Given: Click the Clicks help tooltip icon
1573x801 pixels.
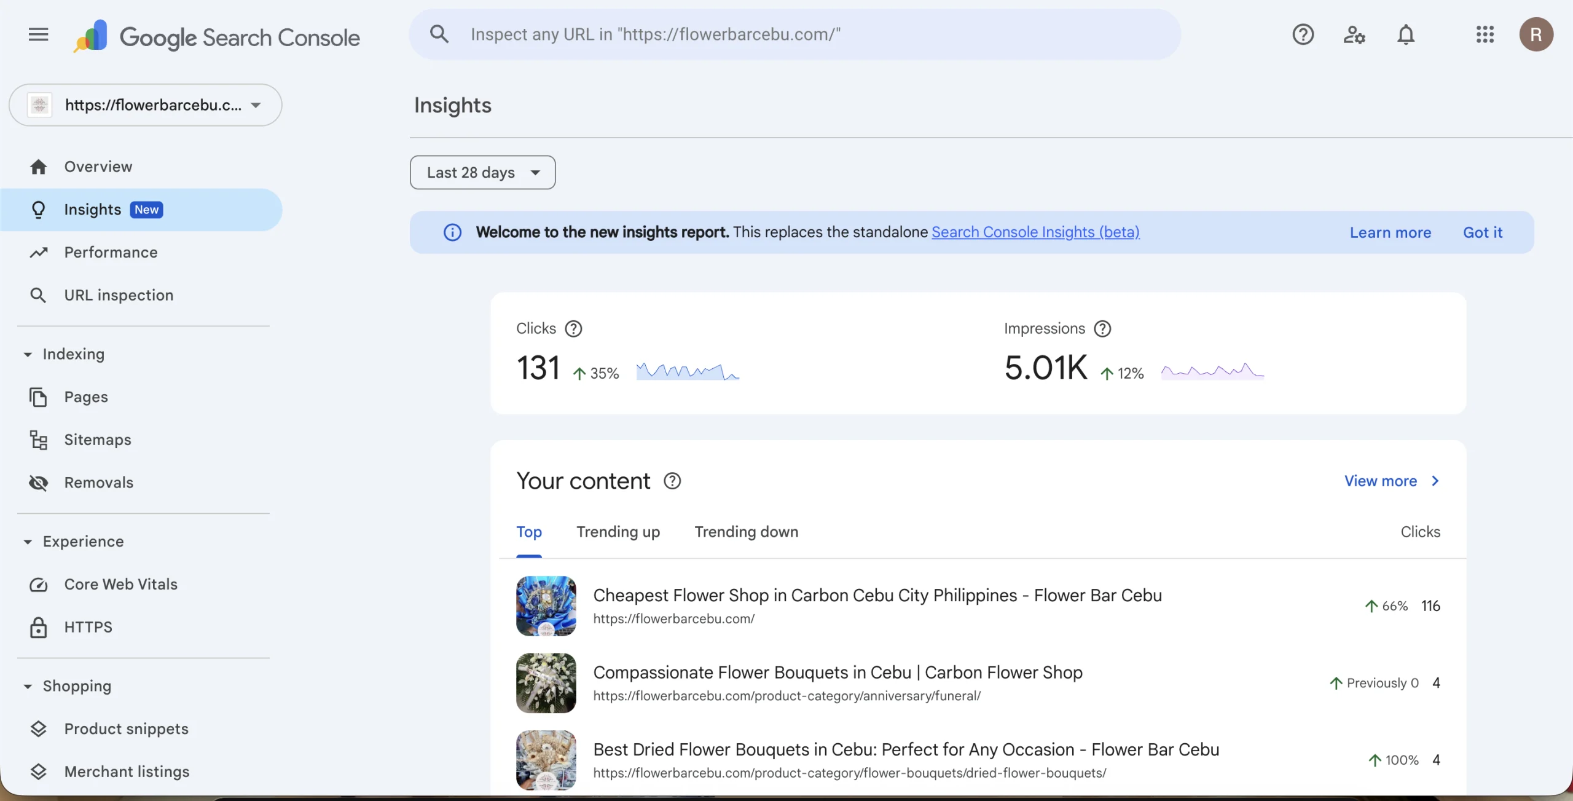Looking at the screenshot, I should point(573,329).
